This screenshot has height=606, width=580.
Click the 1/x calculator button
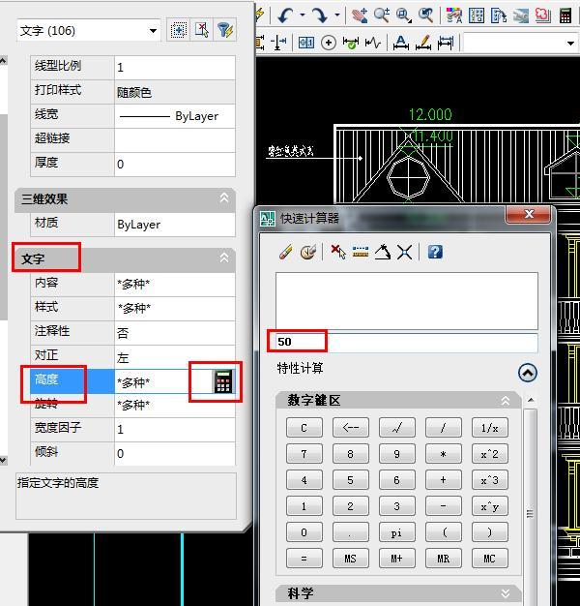(489, 428)
